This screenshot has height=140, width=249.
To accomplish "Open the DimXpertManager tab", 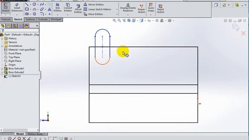I will (20, 26).
